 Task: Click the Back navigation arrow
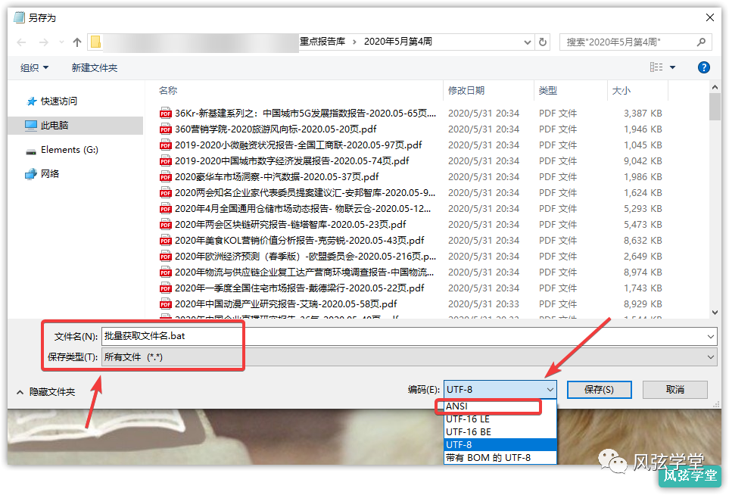[x=21, y=42]
